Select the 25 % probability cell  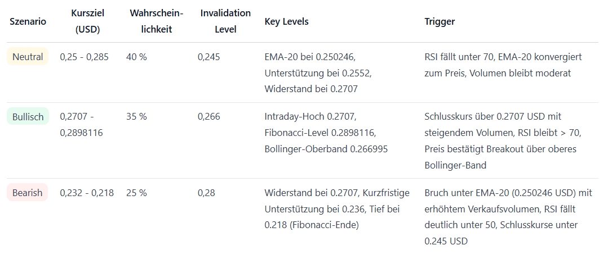click(136, 193)
